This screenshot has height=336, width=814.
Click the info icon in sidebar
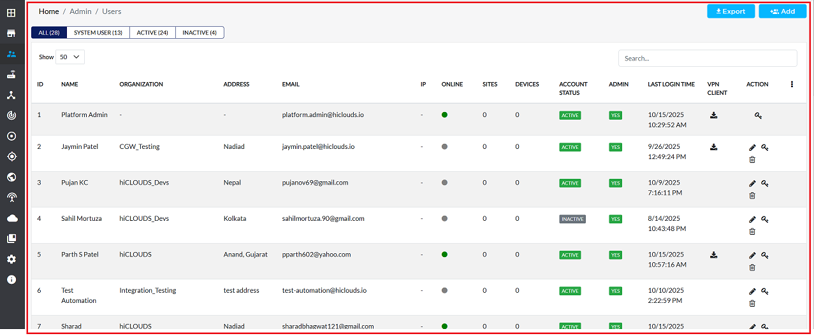[x=11, y=279]
